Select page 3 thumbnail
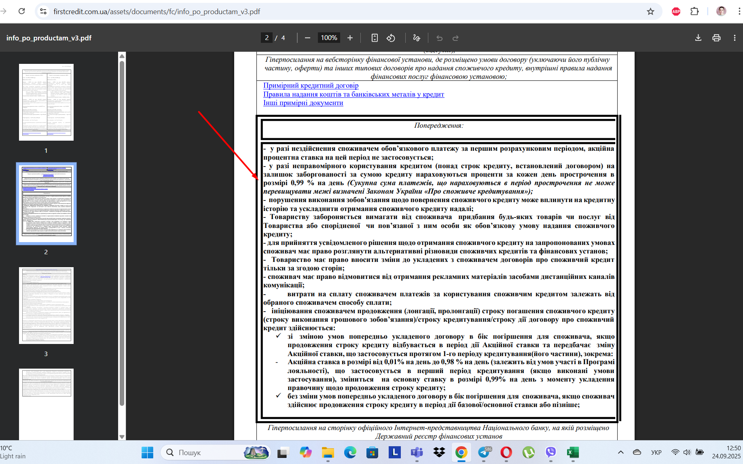743x464 pixels. click(46, 306)
